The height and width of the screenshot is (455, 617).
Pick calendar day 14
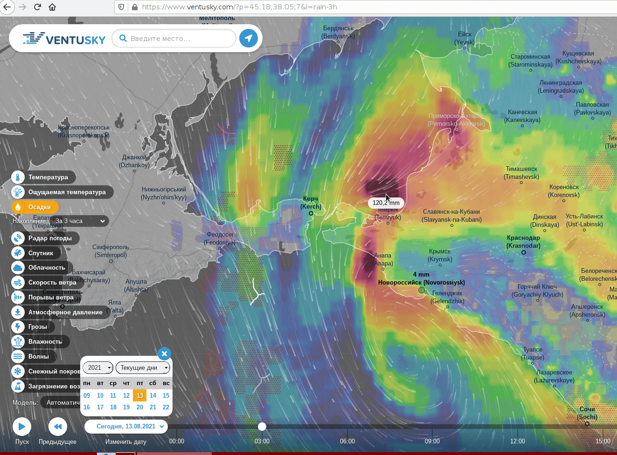(153, 395)
